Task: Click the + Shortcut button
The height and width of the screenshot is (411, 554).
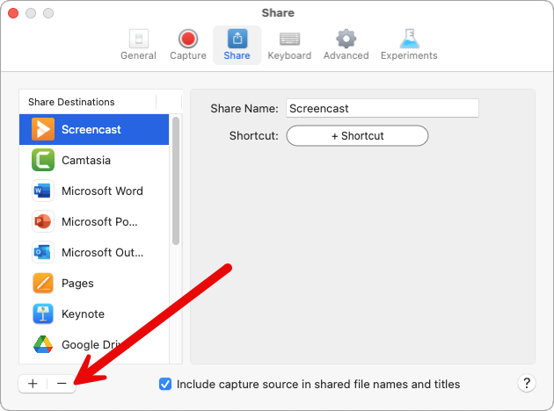Action: 357,136
